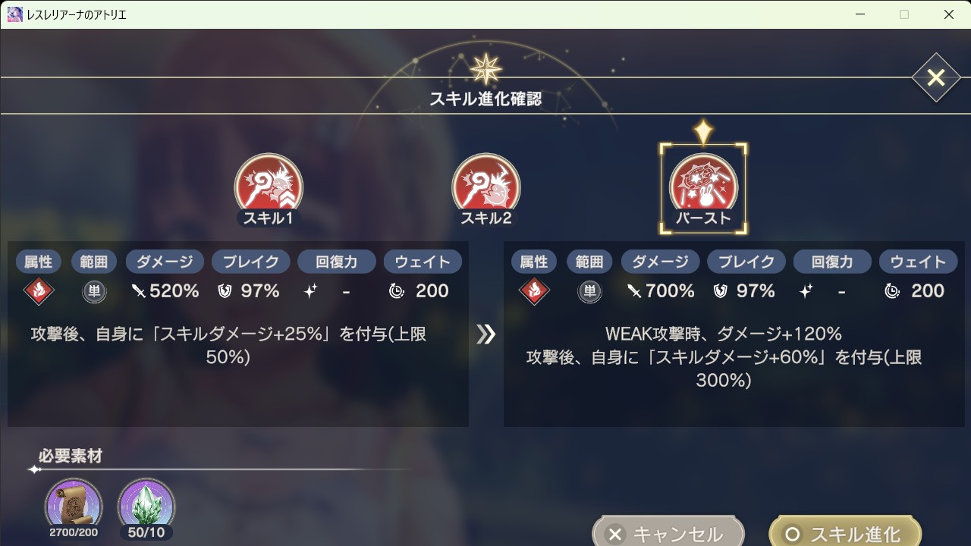Viewport: 971px width, 546px height.
Task: Click the 700% damage sword icon
Action: coord(635,291)
